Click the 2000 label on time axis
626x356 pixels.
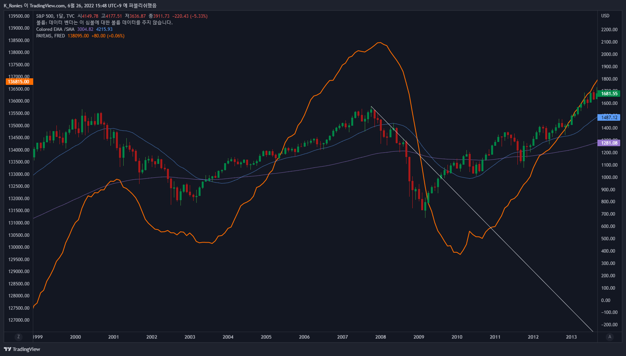[75, 337]
